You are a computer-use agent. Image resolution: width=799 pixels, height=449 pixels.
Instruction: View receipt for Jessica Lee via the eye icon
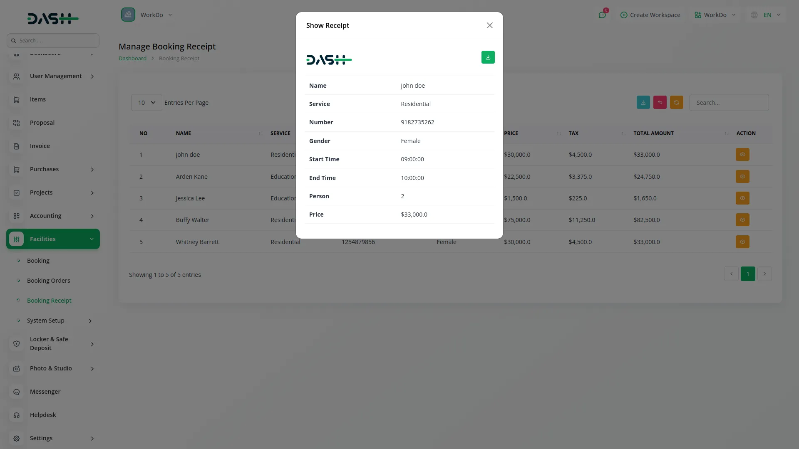(742, 198)
